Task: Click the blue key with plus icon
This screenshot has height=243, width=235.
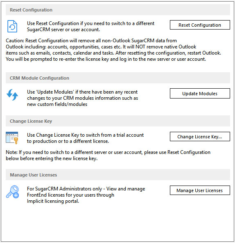Action: click(x=13, y=192)
